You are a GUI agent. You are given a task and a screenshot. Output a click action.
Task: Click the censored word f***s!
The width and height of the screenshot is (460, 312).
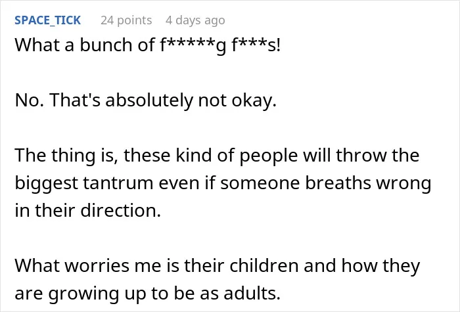[256, 45]
